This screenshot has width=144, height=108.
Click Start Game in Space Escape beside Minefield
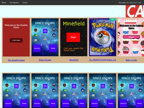tap(45, 31)
